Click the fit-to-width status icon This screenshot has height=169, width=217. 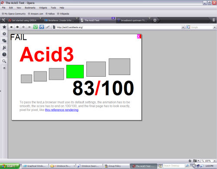click(x=190, y=161)
